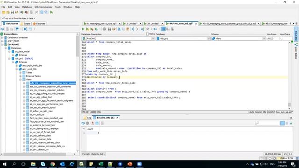299x168 pixels.
Task: Expand the Tables folder node
Action: pos(21,73)
